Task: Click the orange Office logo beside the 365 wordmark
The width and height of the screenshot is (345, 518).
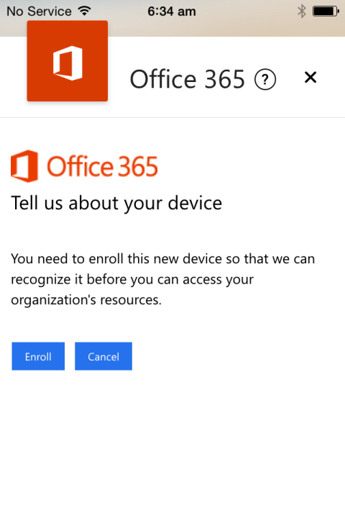Action: coord(24,166)
